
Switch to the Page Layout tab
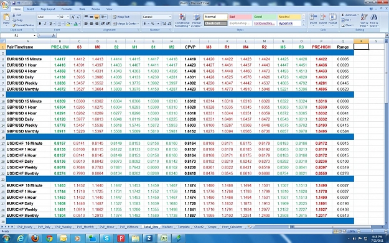pyautogui.click(x=48, y=9)
